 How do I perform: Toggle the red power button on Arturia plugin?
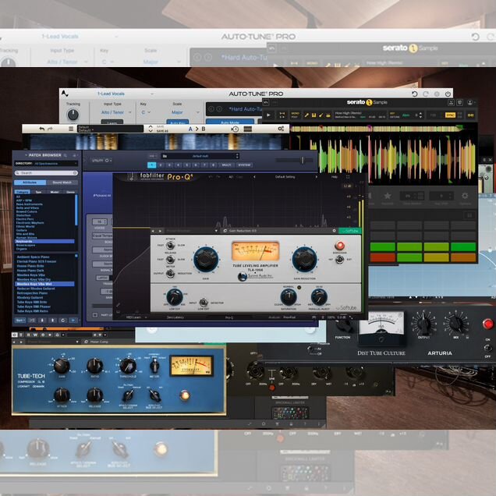coord(487,324)
